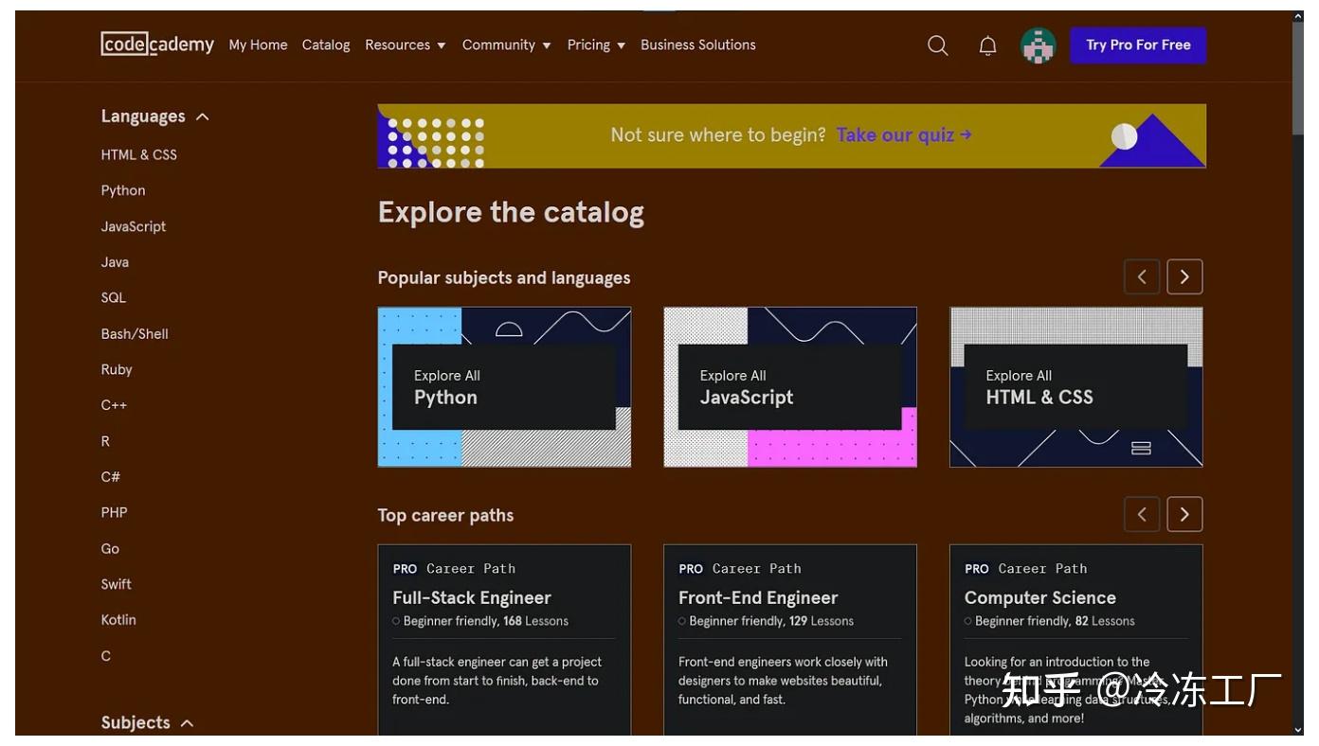Image resolution: width=1319 pixels, height=746 pixels.
Task: Open the Explore All HTML & CSS card
Action: tap(1076, 386)
